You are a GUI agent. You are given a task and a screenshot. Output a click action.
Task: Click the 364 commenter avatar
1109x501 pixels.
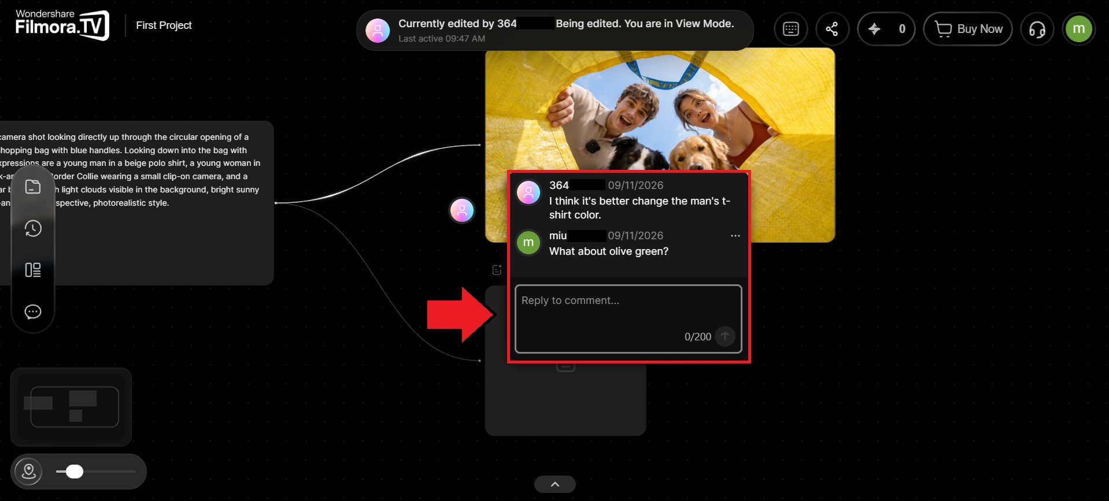pyautogui.click(x=528, y=192)
